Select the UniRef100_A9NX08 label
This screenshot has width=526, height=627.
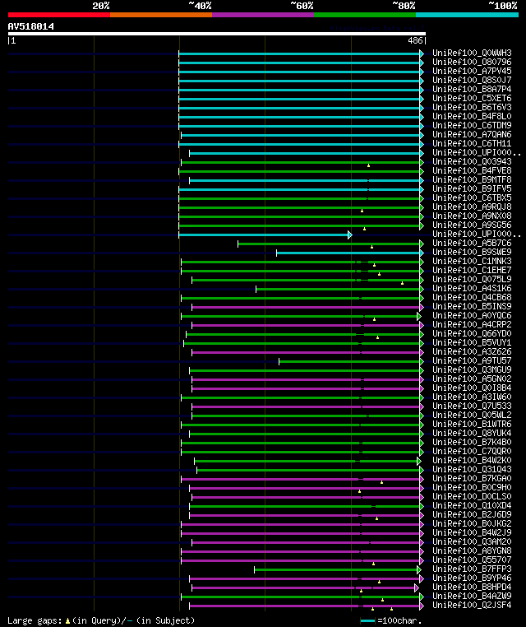(472, 216)
